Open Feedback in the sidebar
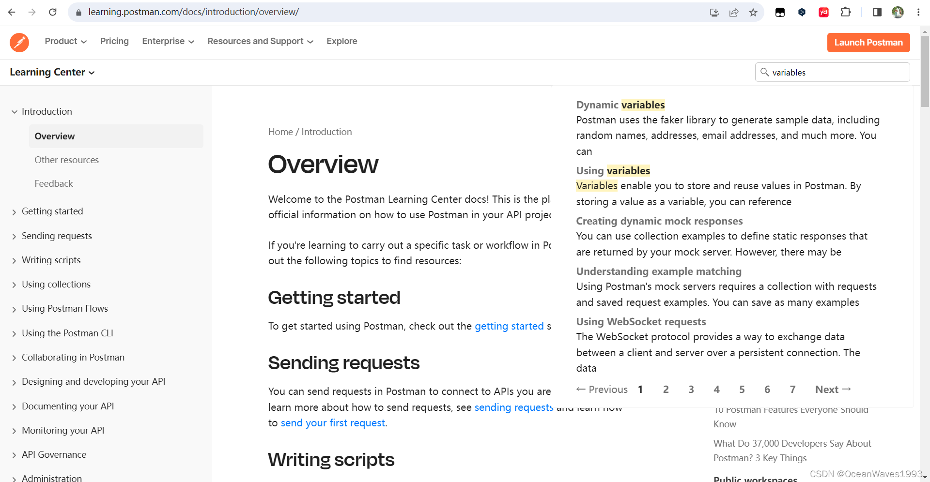 click(54, 184)
